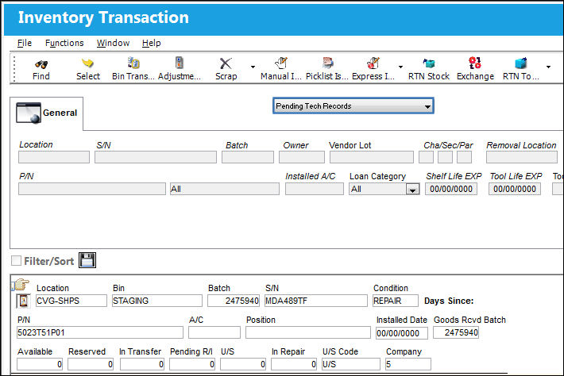
Task: Click the MDA489TF serial number field
Action: (316, 301)
